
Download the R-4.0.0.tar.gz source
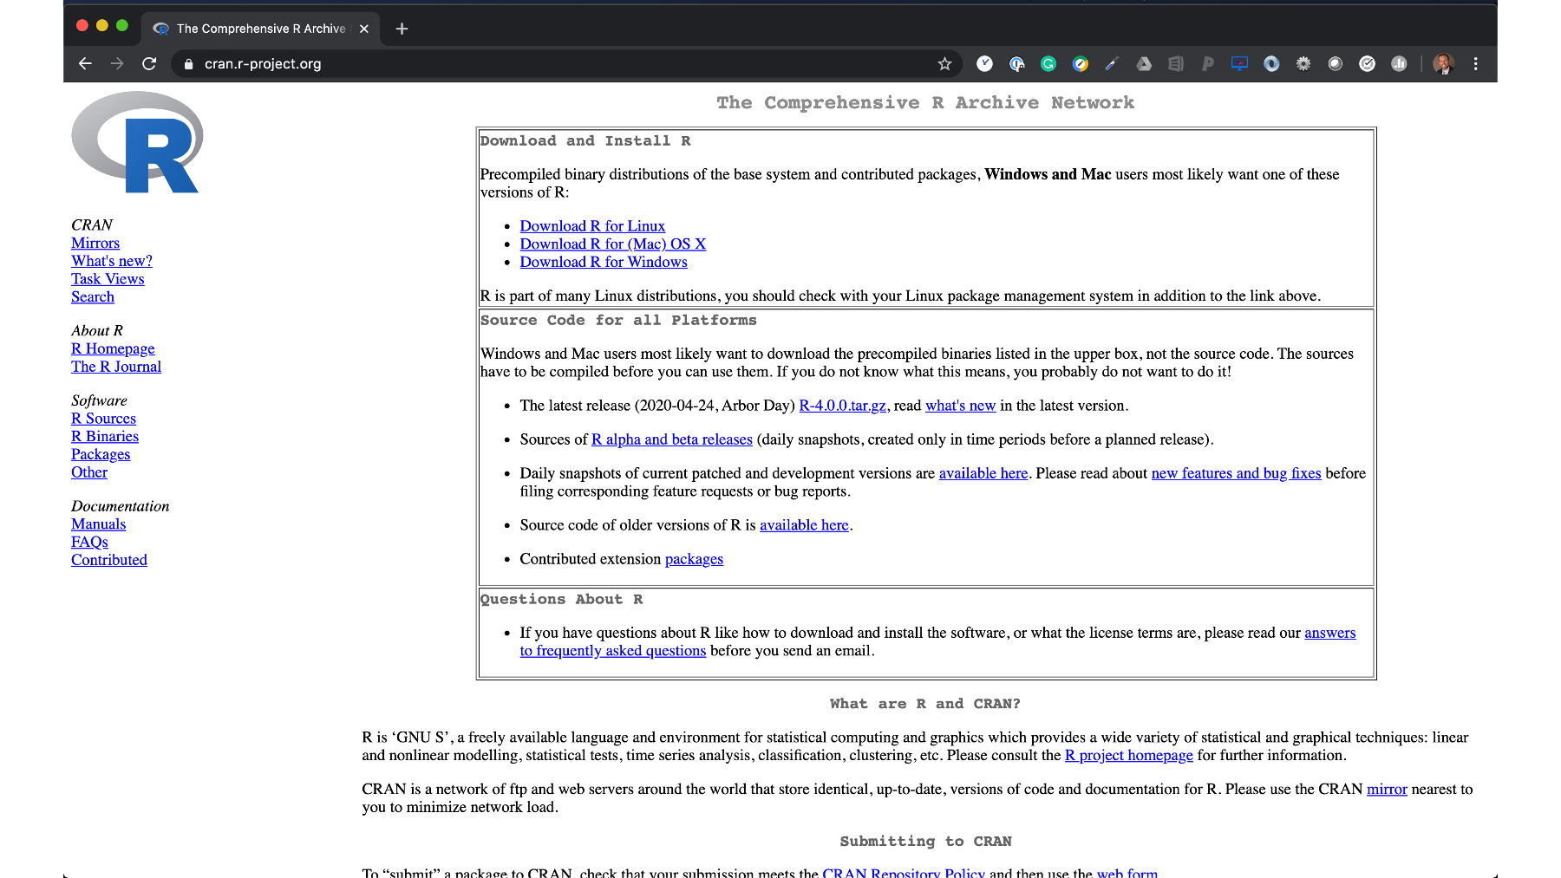[842, 406]
